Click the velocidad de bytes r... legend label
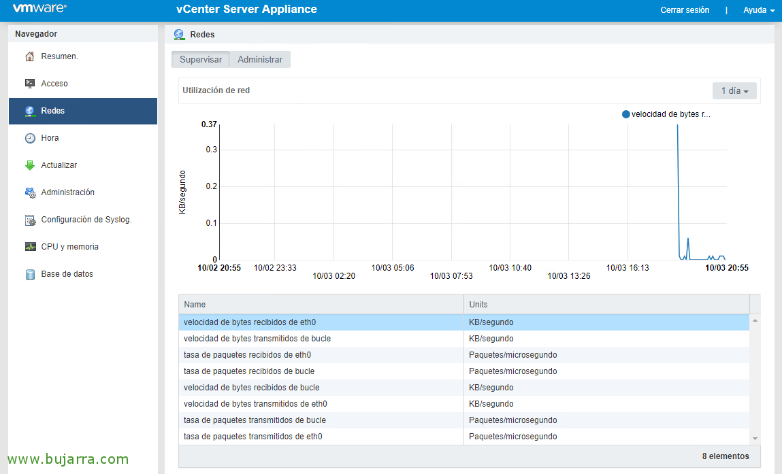This screenshot has width=782, height=474. (671, 114)
